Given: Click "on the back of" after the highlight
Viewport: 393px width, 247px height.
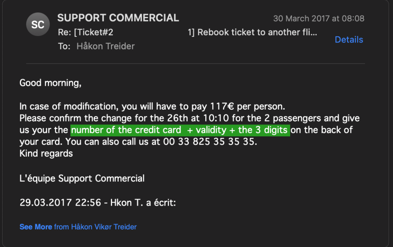Looking at the screenshot, I should [x=322, y=130].
